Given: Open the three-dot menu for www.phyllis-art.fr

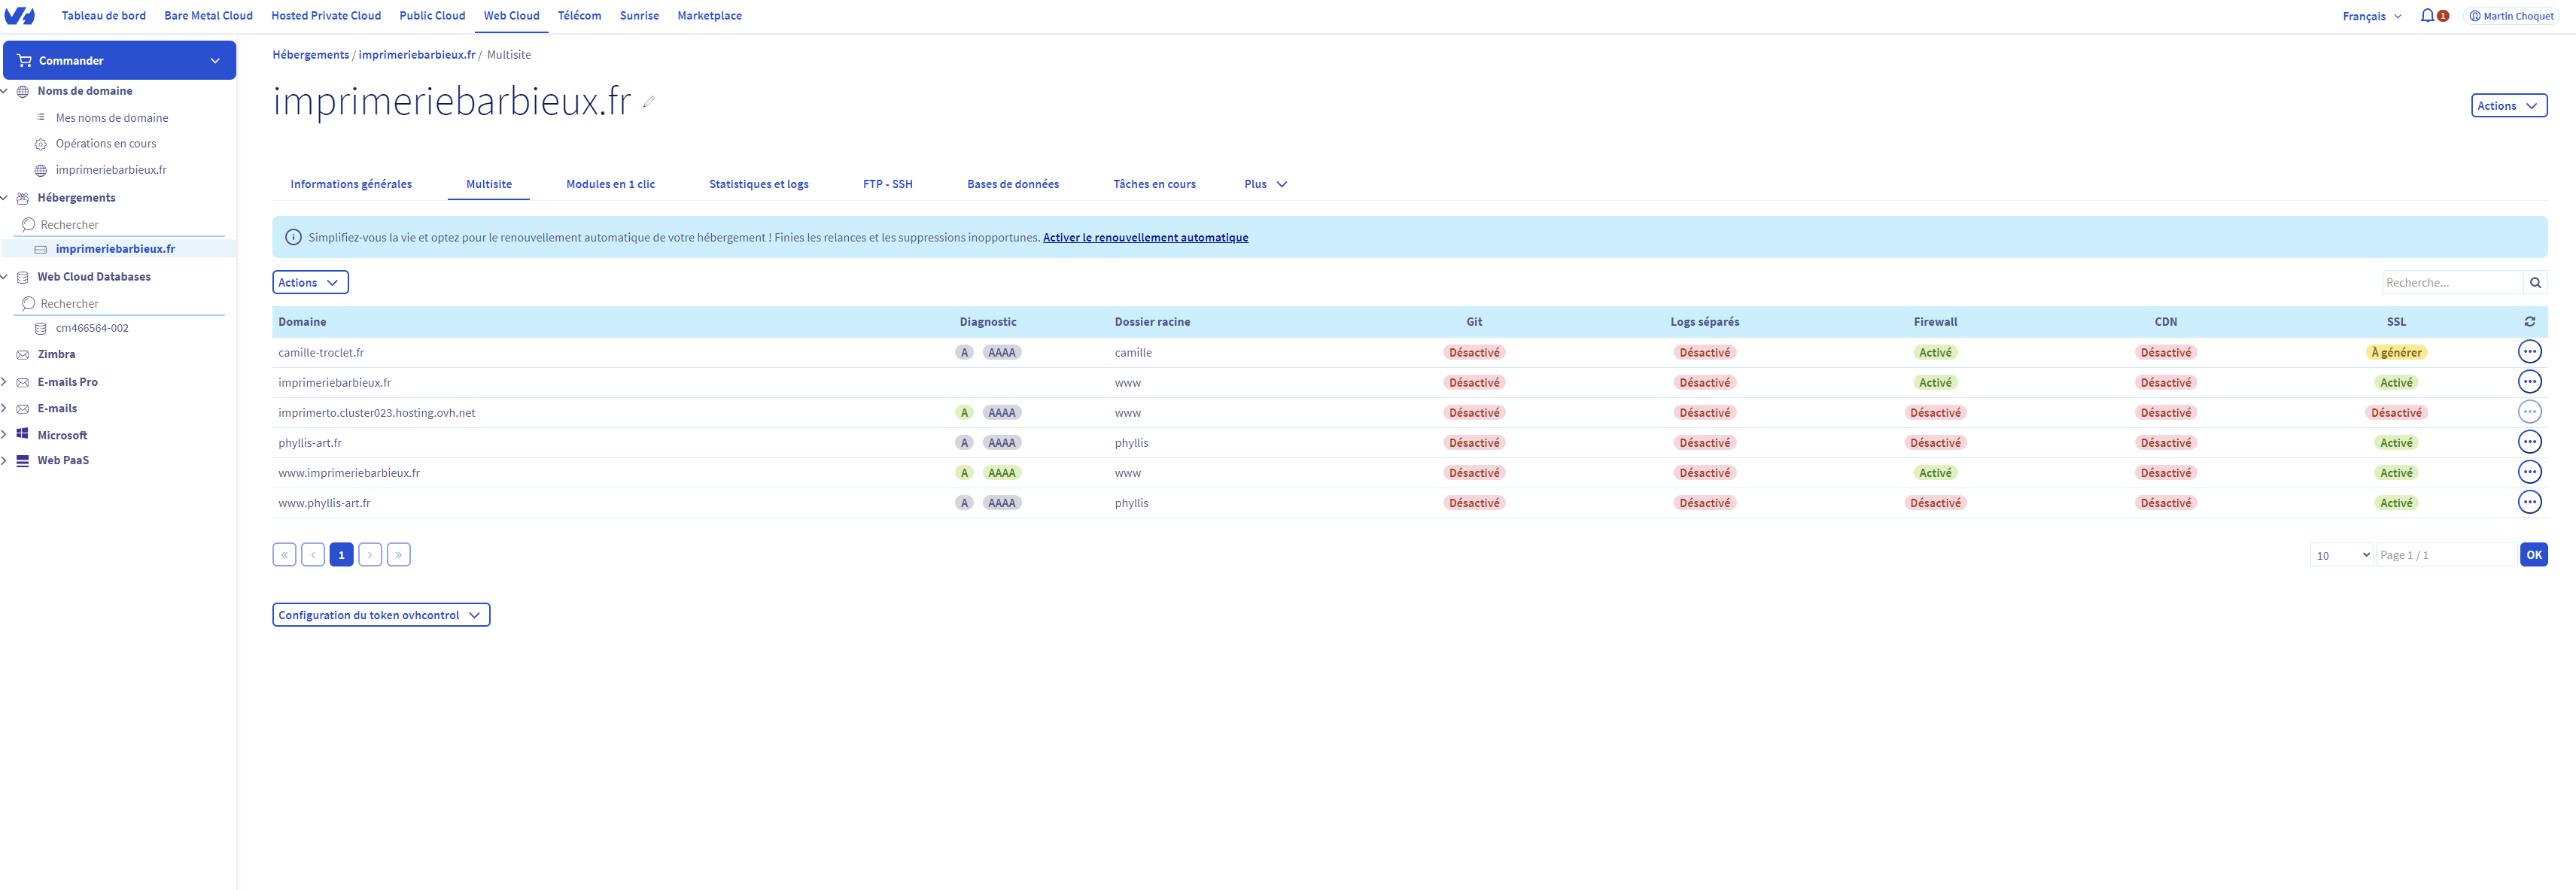Looking at the screenshot, I should 2529,503.
